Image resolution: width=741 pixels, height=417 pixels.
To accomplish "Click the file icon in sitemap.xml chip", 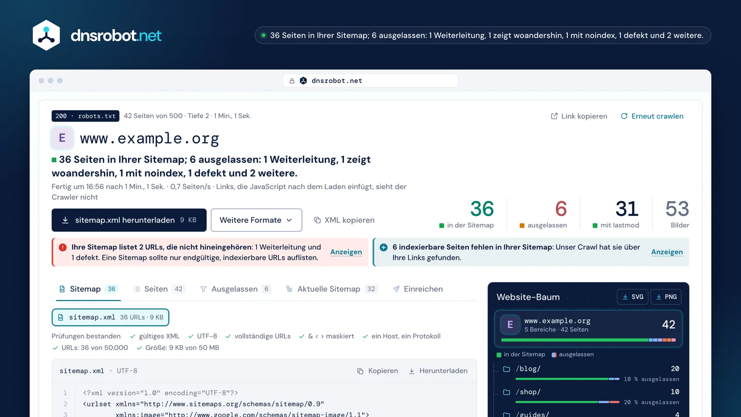I will click(61, 317).
